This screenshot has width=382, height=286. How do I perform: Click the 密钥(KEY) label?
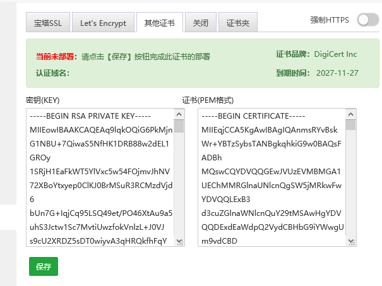pos(43,100)
